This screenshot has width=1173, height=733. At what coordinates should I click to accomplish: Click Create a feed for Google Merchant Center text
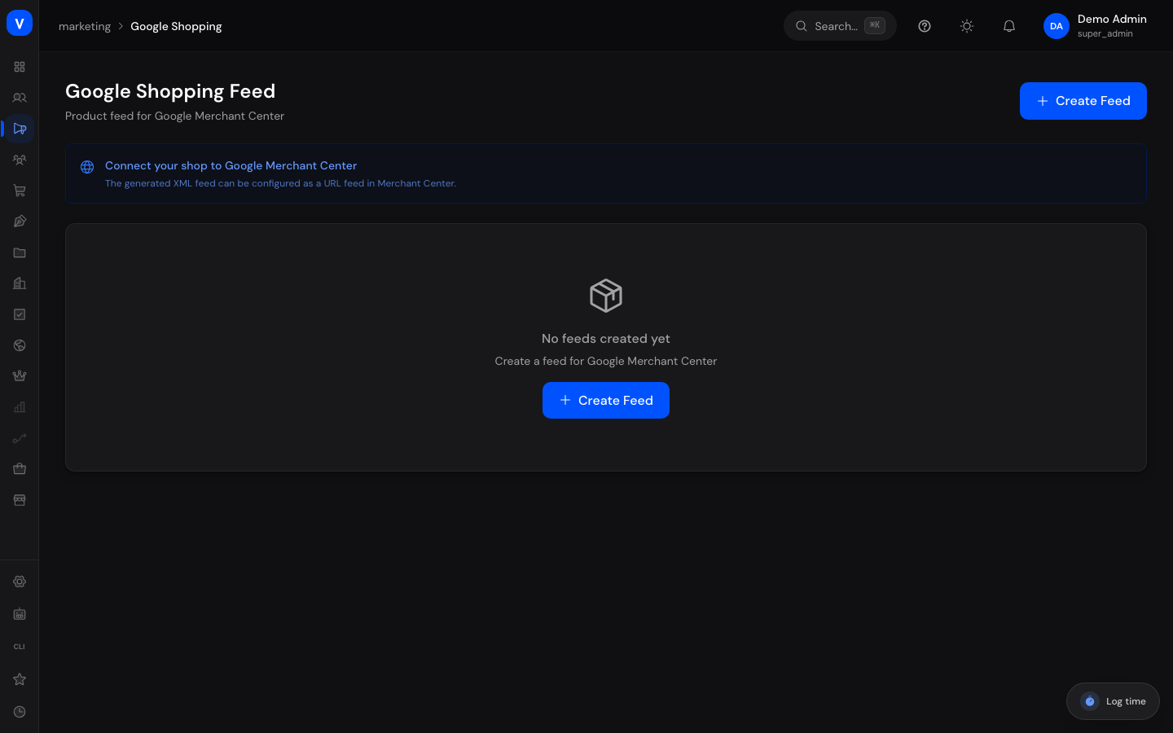[x=606, y=362]
